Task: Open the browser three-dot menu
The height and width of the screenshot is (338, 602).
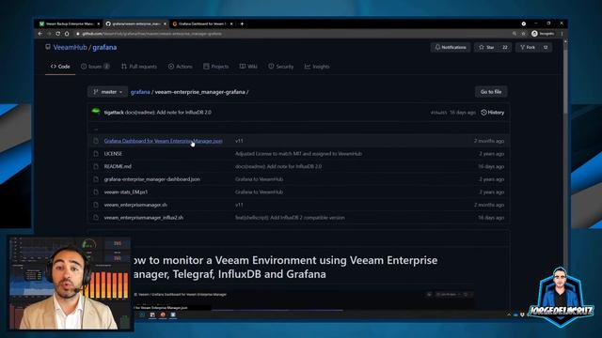Action: tap(562, 34)
